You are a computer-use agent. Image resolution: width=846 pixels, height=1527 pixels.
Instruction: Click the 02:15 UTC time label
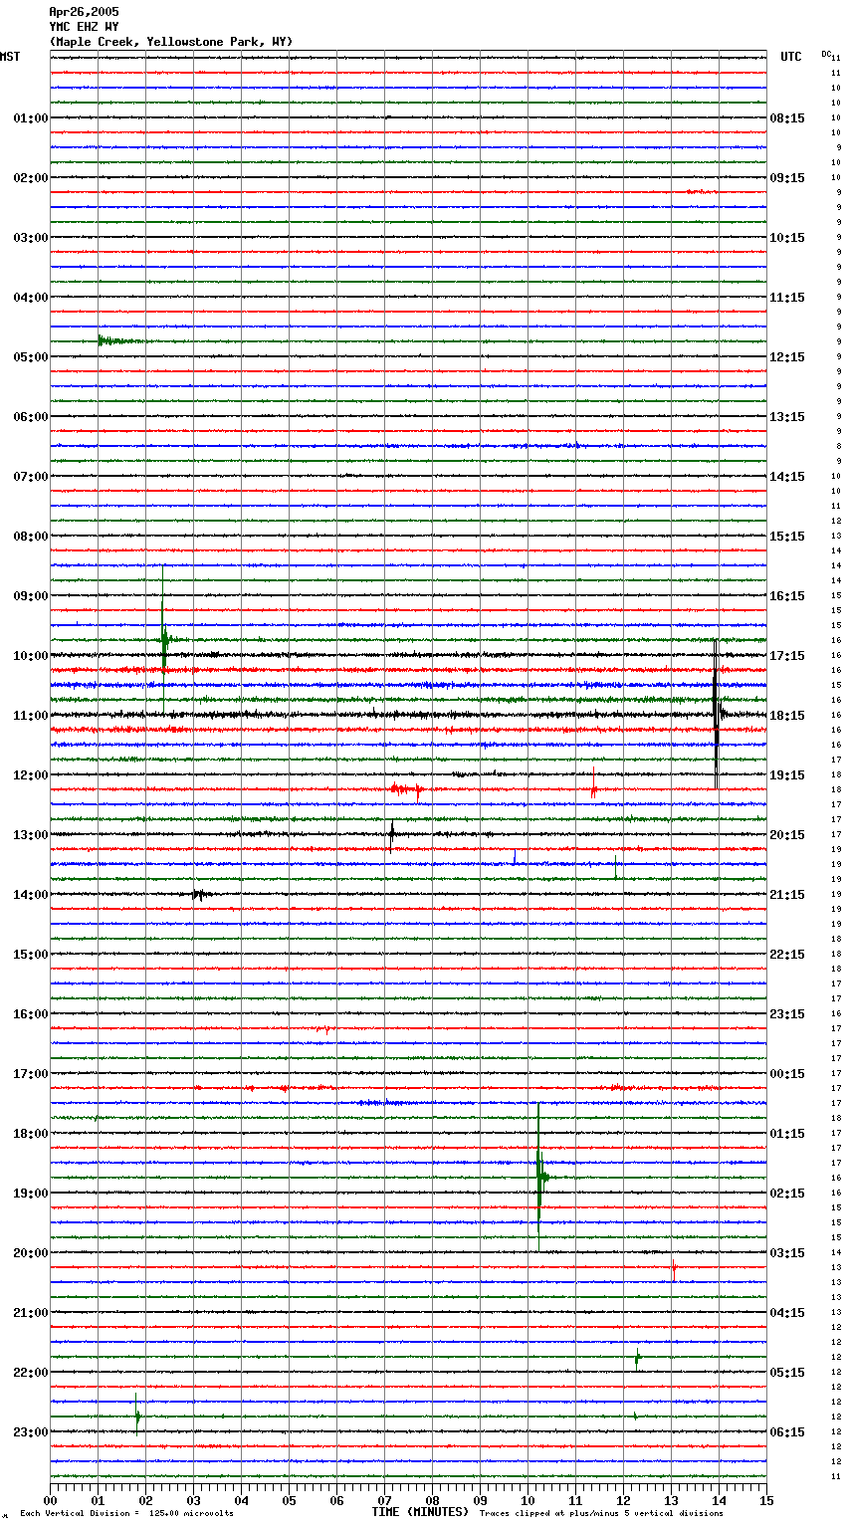click(787, 1194)
